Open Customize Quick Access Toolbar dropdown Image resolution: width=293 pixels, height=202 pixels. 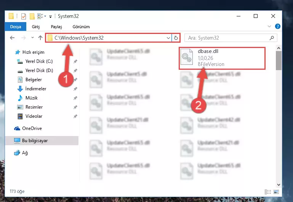50,17
